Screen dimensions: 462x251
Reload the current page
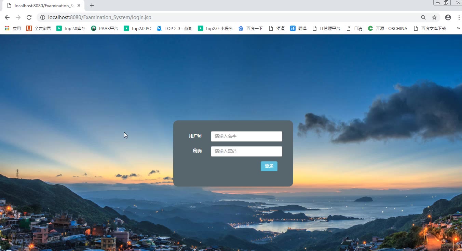[x=29, y=17]
